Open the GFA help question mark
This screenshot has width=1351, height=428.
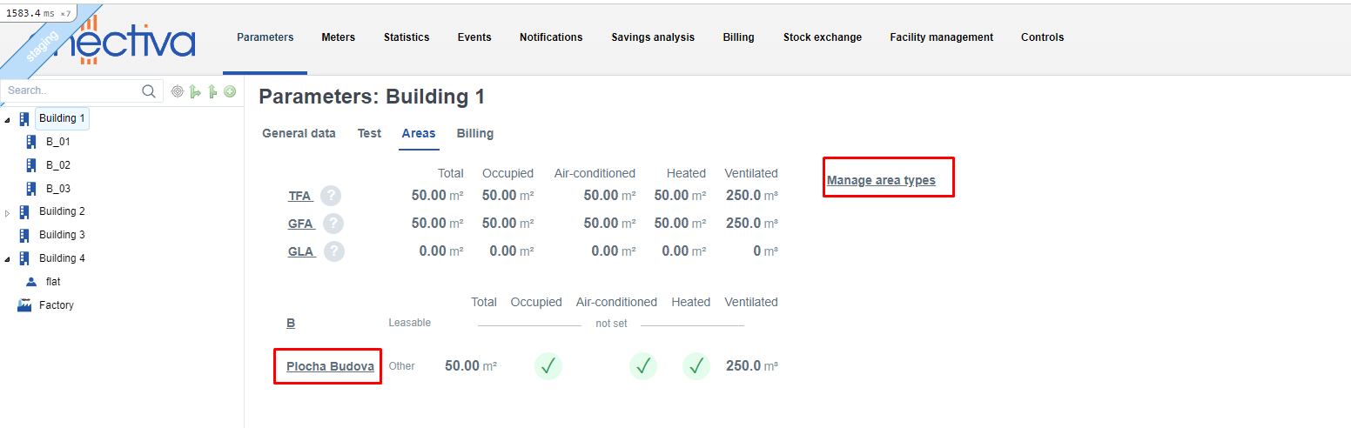(x=333, y=224)
